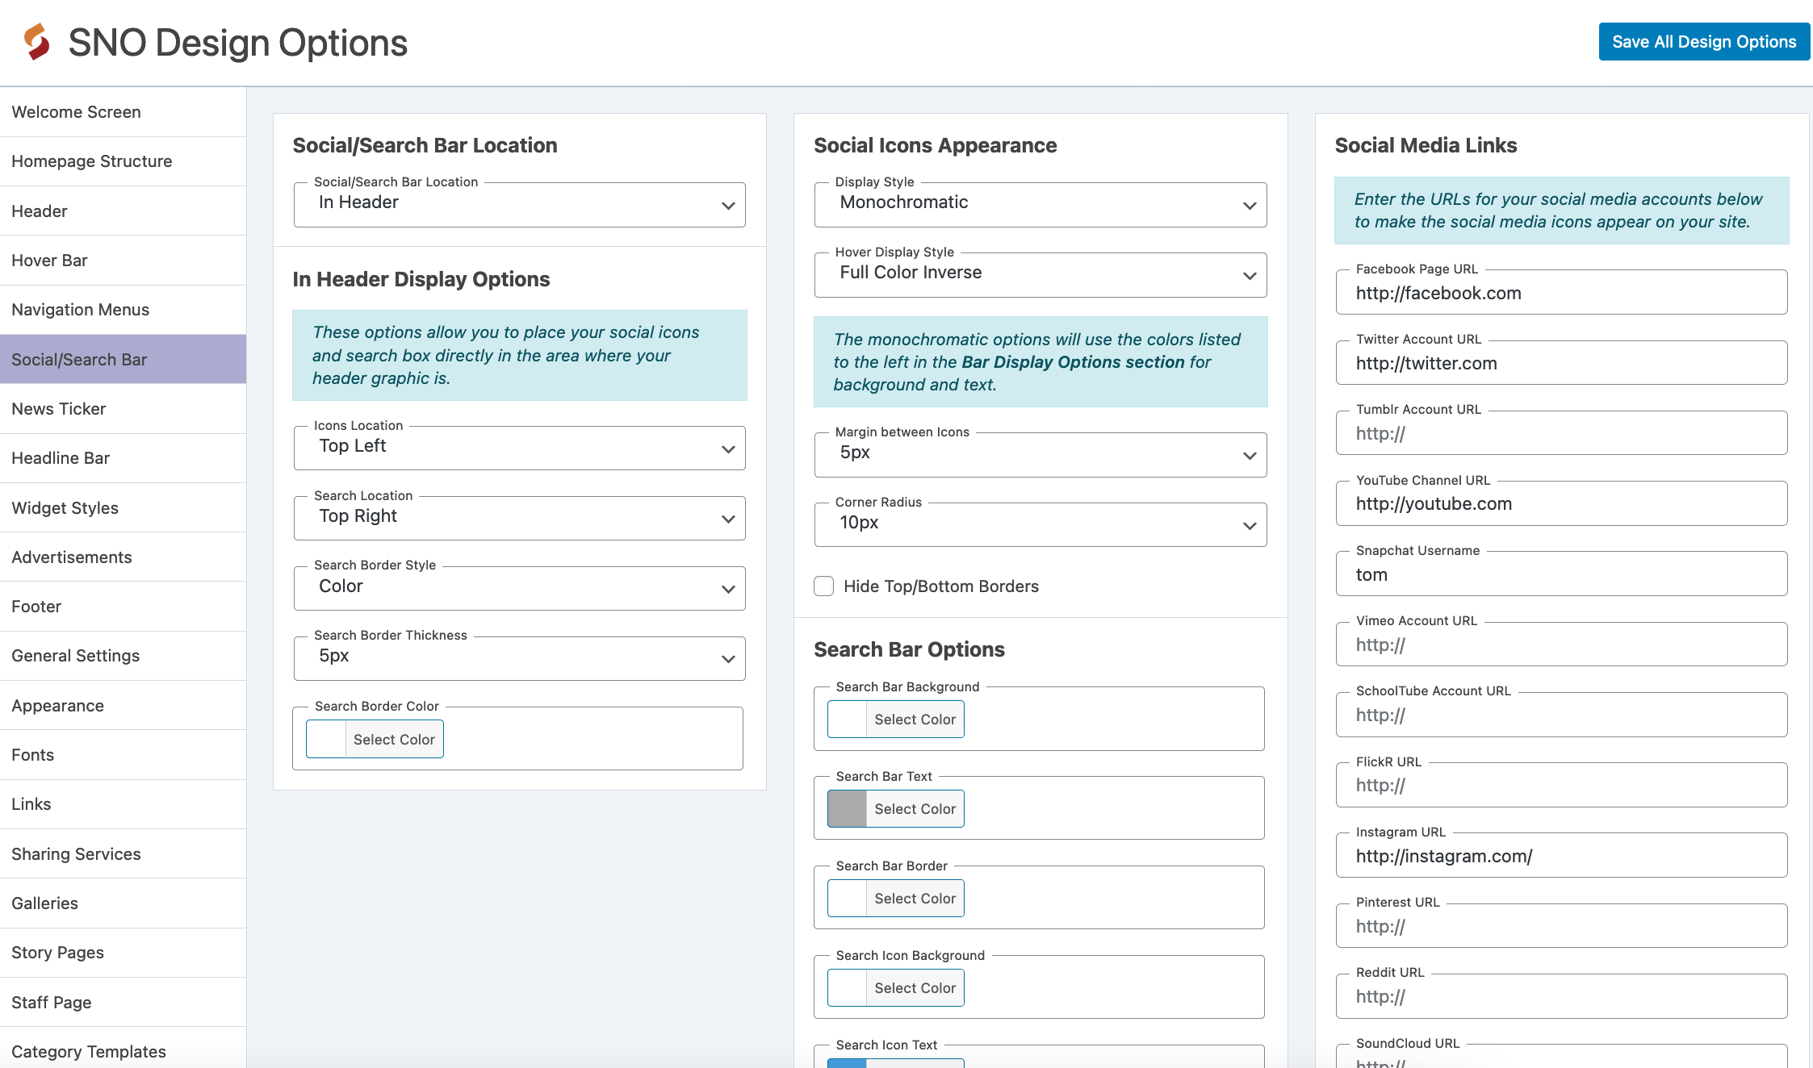
Task: Open Margin between Icons dropdown
Action: (x=1040, y=455)
